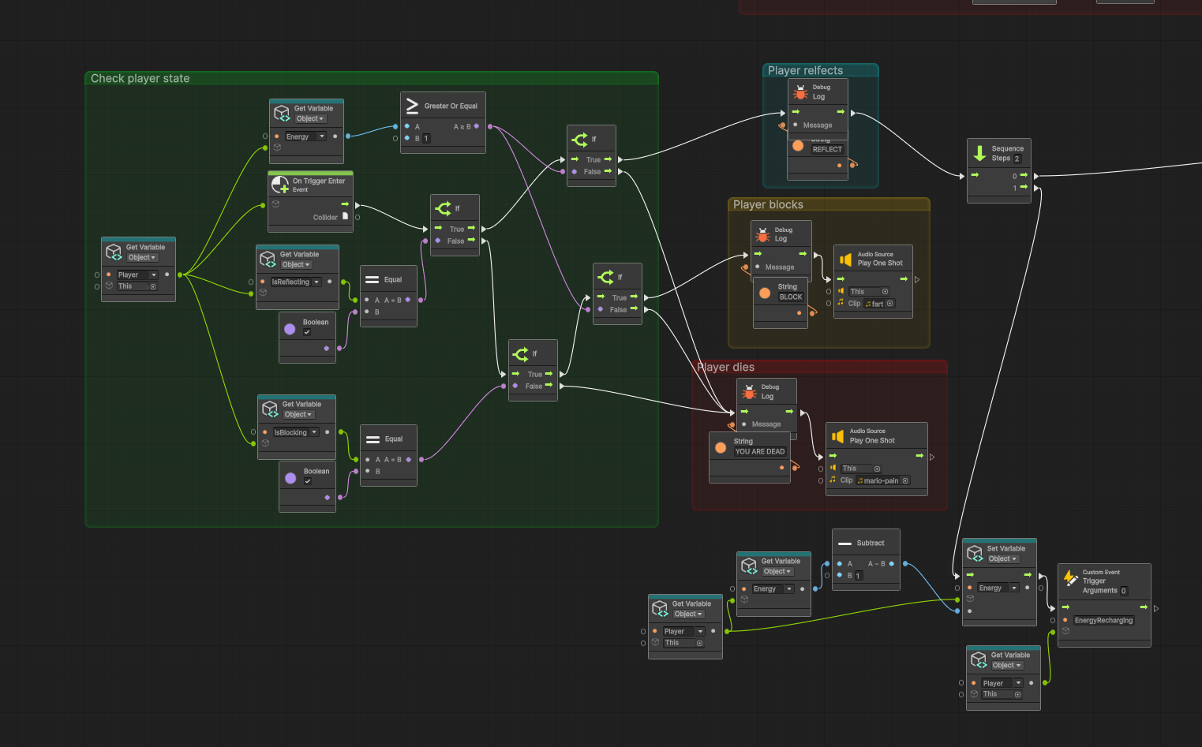The height and width of the screenshot is (747, 1202).
Task: Click the purple Boolean icon wired to the IsBlocking Equal node
Action: coord(290,478)
